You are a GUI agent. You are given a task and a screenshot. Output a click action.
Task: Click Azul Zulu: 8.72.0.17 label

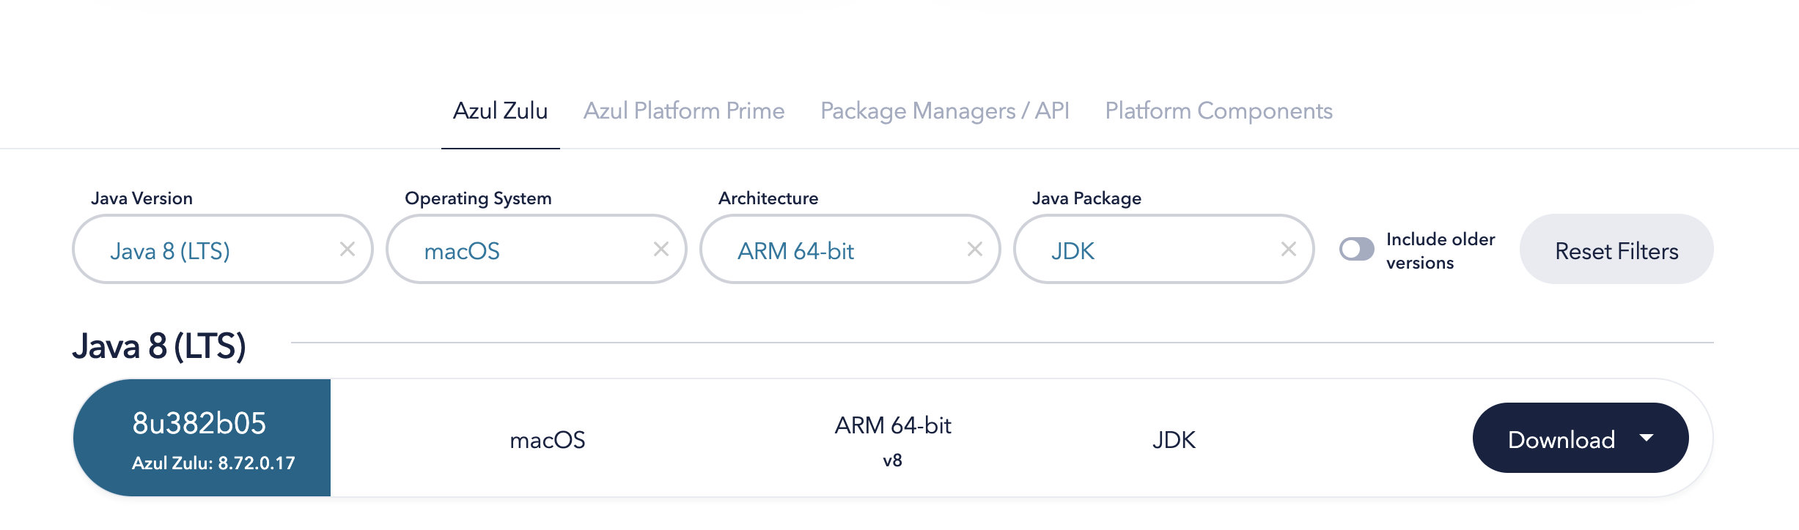pyautogui.click(x=213, y=463)
